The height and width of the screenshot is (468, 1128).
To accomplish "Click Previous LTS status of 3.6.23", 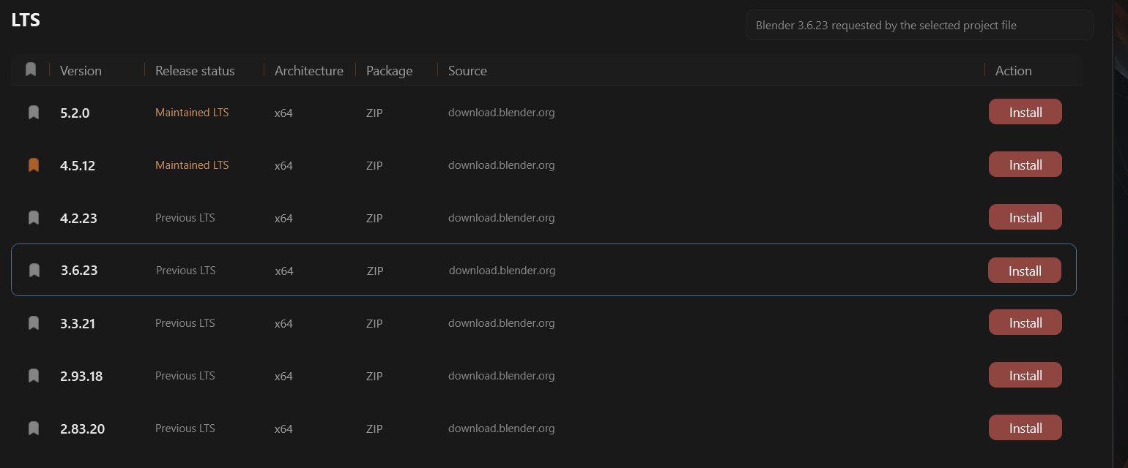I will [x=186, y=271].
